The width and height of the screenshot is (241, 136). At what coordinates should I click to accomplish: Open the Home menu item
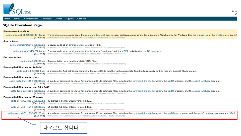point(7,19)
